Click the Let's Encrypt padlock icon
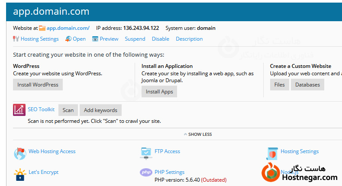 [20, 173]
